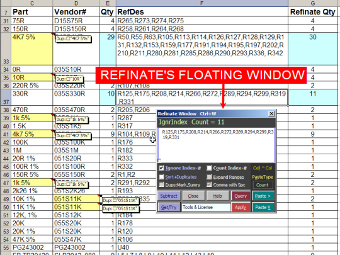Select part cell 100K
This screenshot has width=340, height=255.
point(32,142)
